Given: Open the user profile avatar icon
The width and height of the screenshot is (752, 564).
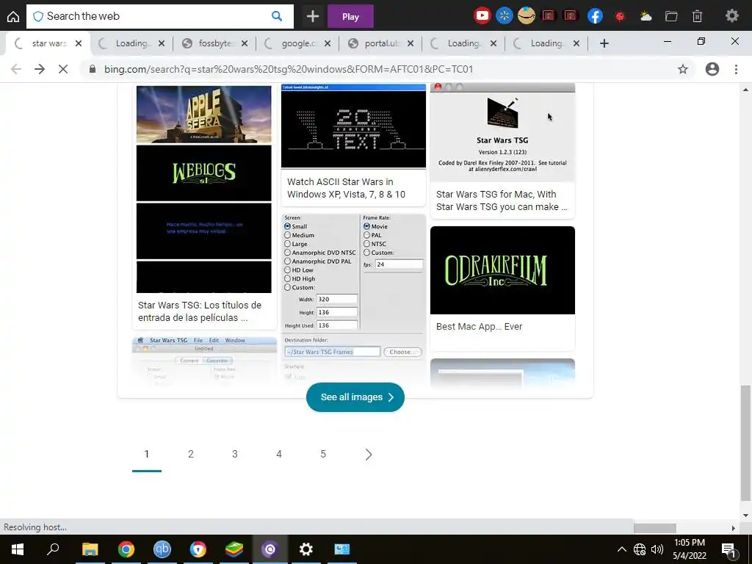Looking at the screenshot, I should pos(712,69).
